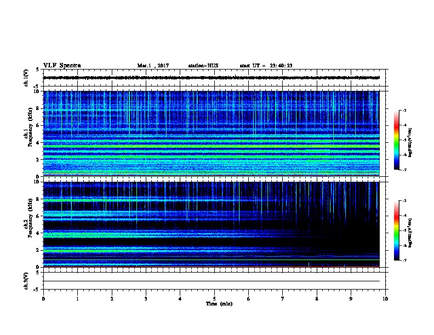The height and width of the screenshot is (335, 434).
Task: Click the ch.1 frequency axis "4" tick label
Action: (x=38, y=143)
